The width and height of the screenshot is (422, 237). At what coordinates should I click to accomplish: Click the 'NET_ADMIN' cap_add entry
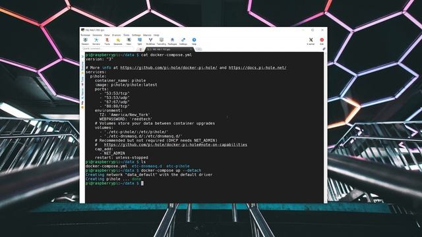pyautogui.click(x=114, y=153)
